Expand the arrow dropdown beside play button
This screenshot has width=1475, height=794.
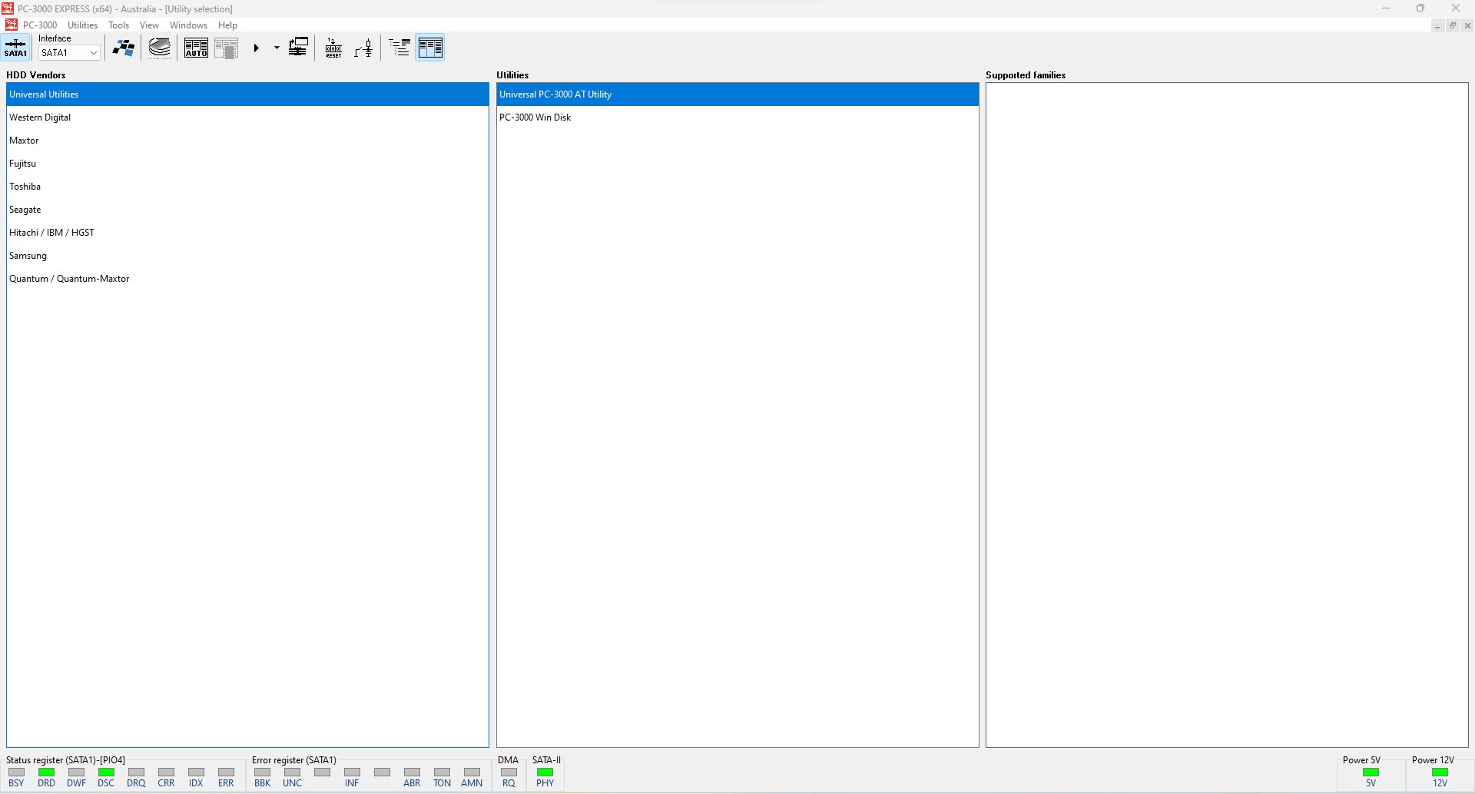pos(277,48)
